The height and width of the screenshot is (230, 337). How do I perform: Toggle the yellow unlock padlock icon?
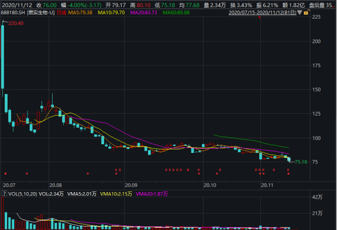(307, 12)
